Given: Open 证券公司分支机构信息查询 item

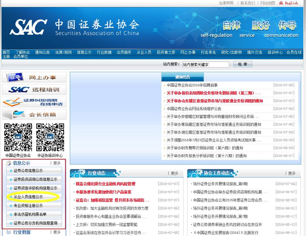Looking at the screenshot, I should point(34,223).
